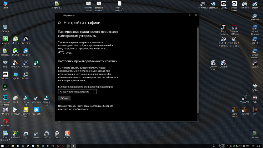
Task: Select the Paint desktop icon
Action: pos(16,99)
